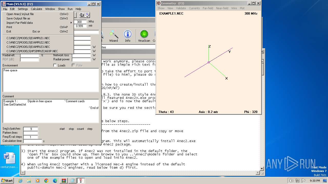The image size is (328, 184).
Task: Open recent file EXAMPLE3.NEC
Action: coord(38,47)
